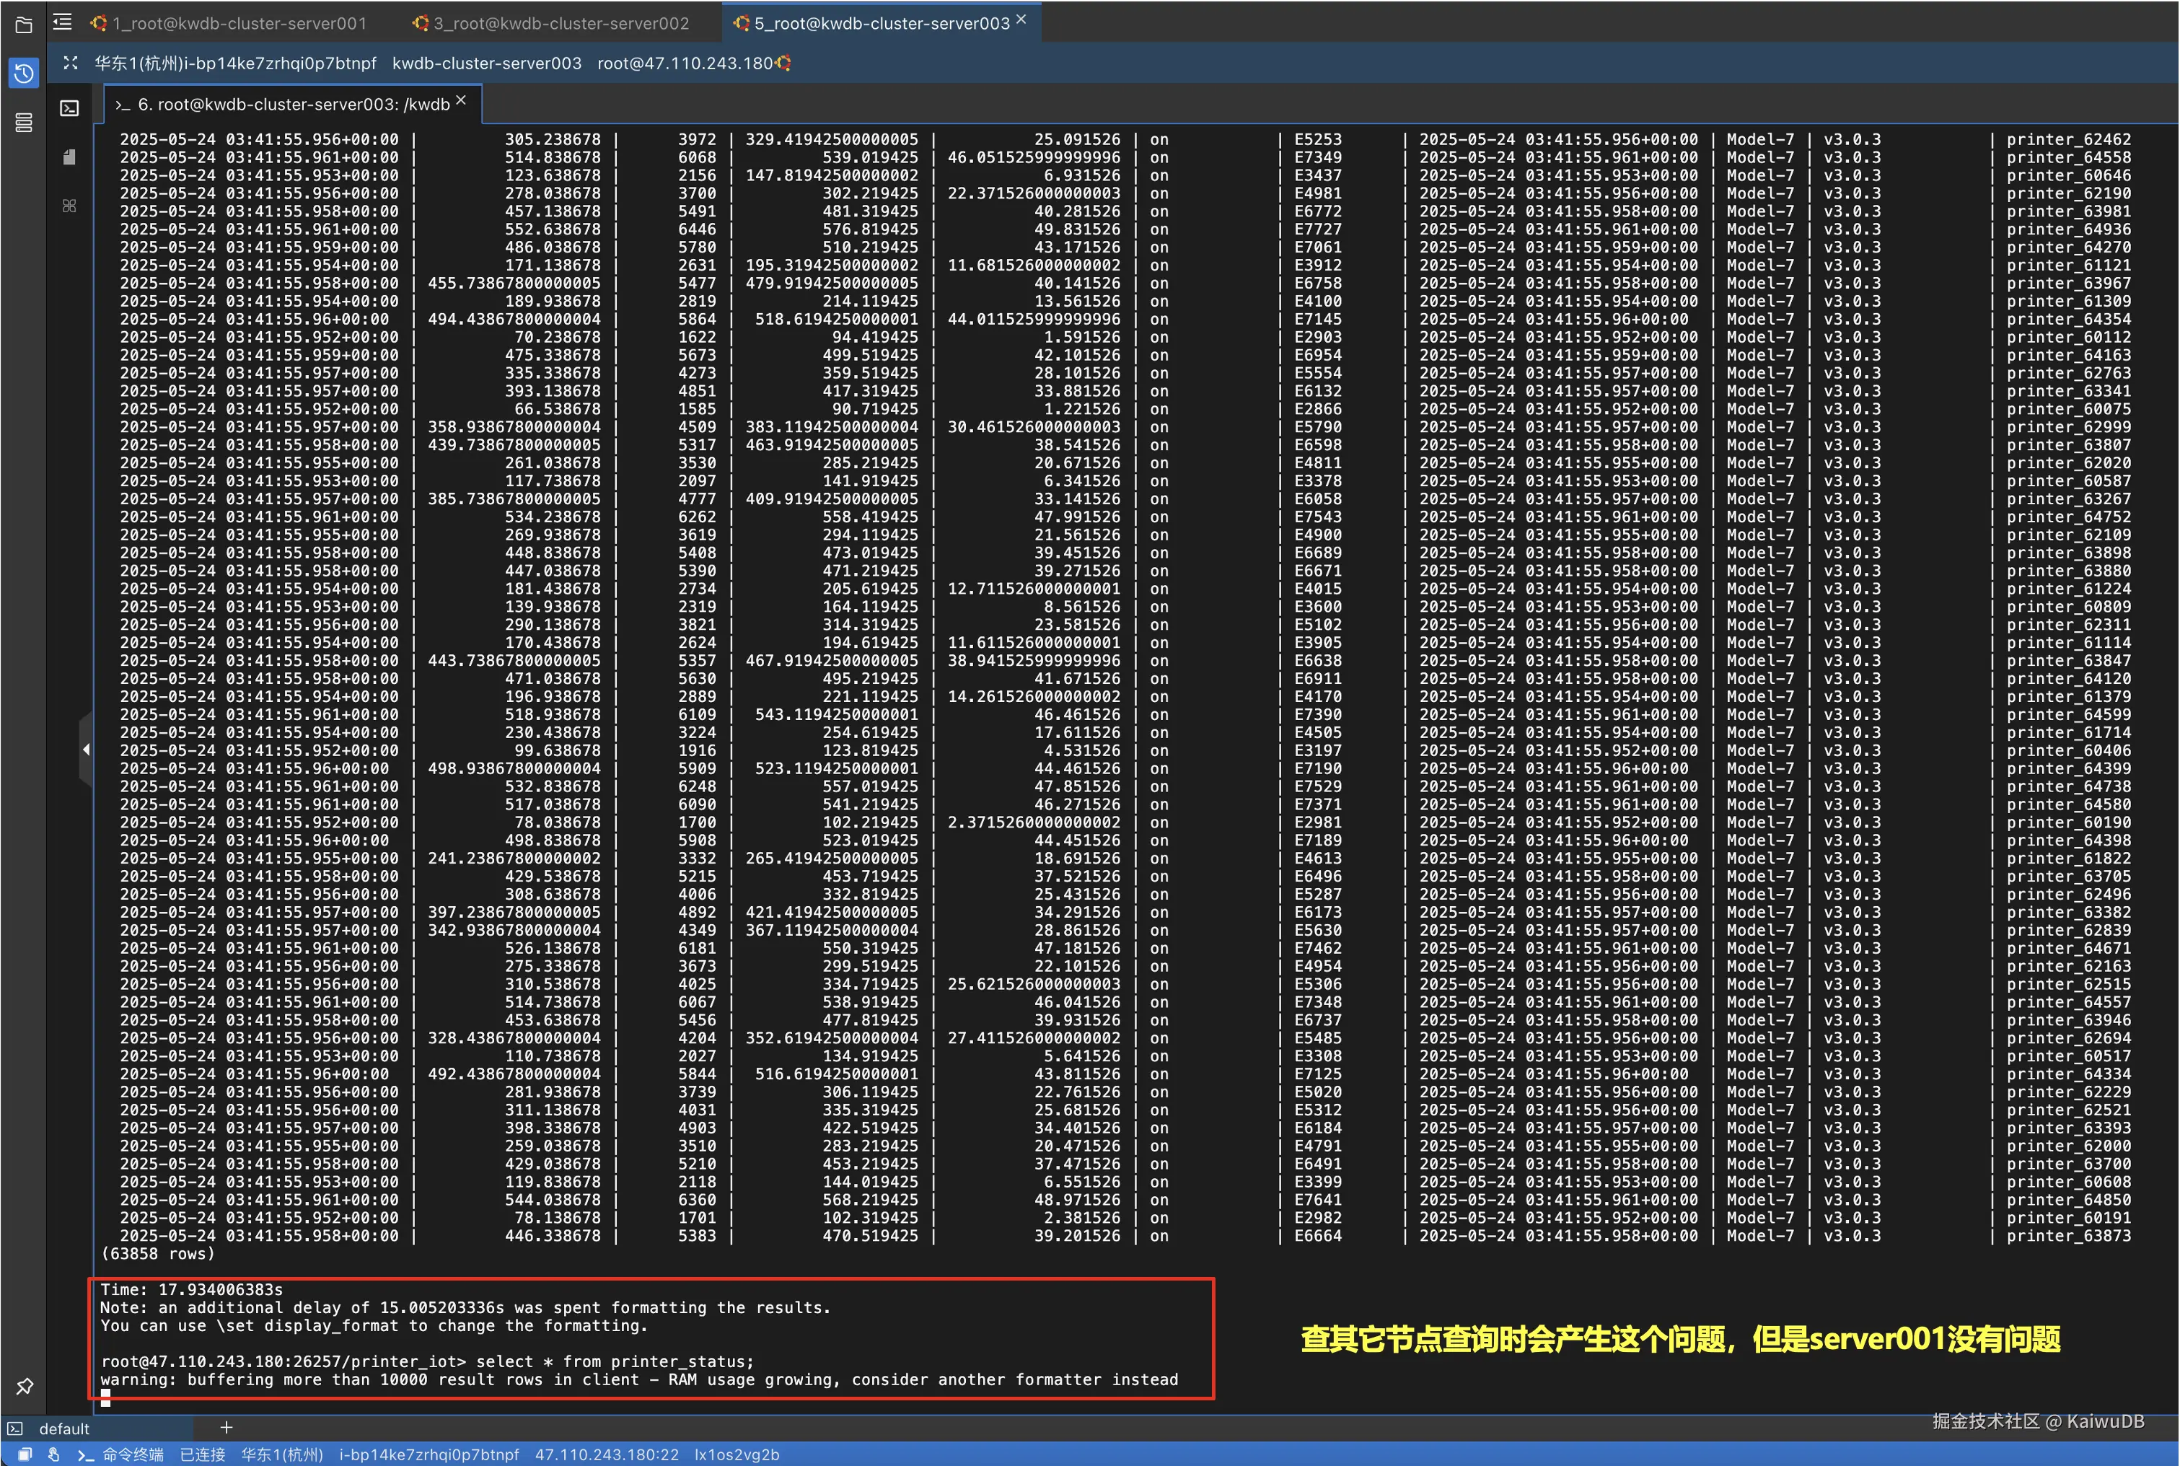Click the additional delay Note line
The width and height of the screenshot is (2180, 1466).
point(465,1308)
